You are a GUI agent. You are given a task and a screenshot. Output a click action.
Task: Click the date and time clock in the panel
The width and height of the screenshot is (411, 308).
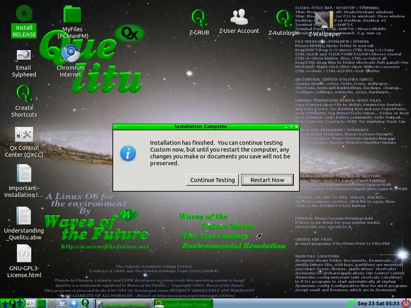(x=378, y=303)
